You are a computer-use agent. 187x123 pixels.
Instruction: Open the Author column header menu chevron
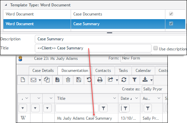coord(159,98)
